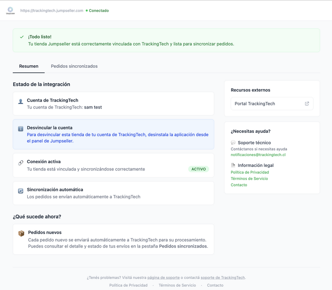The height and width of the screenshot is (290, 332).
Task: Click the Conectado status text
Action: click(x=99, y=11)
